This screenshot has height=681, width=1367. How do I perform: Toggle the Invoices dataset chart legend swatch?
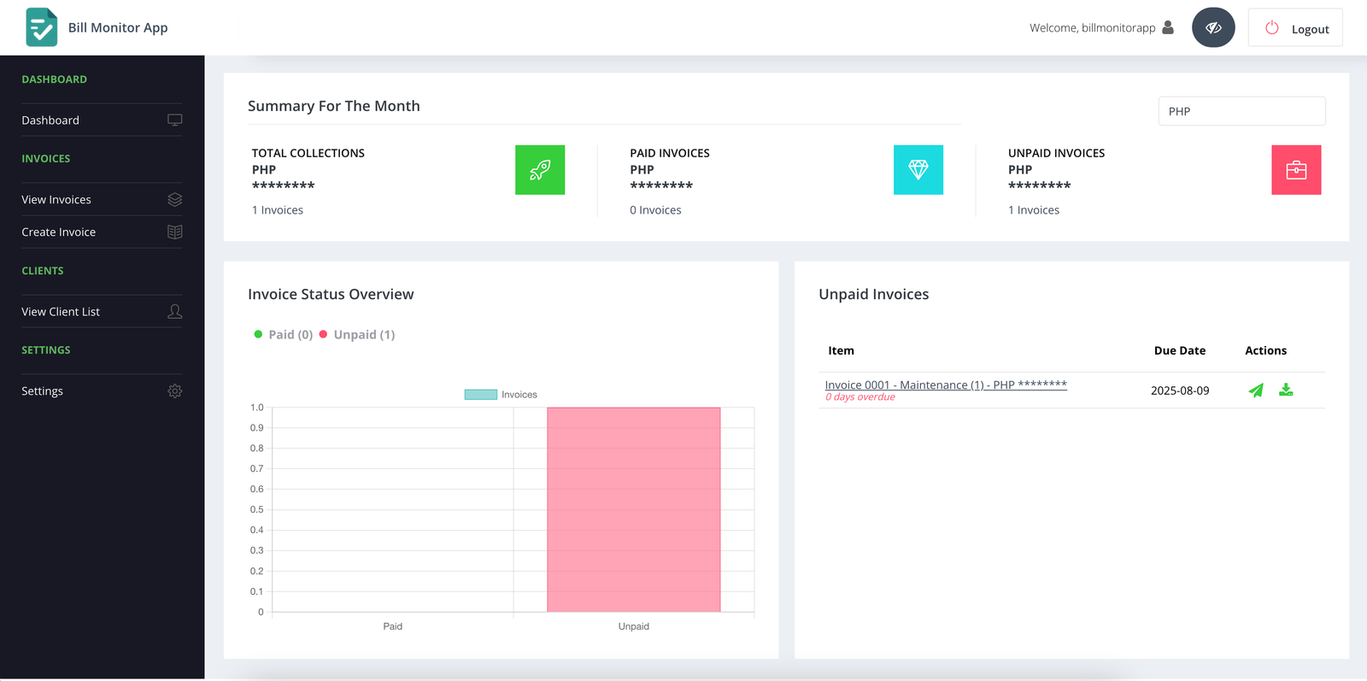point(481,395)
